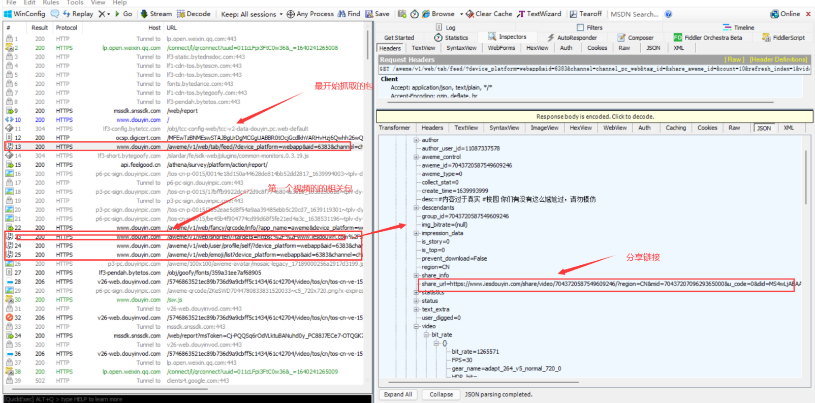This screenshot has width=815, height=403.
Task: Select request WebForms tab
Action: (x=501, y=48)
